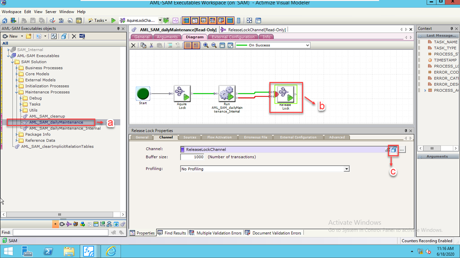The height and width of the screenshot is (258, 460).
Task: Select AML_SAM_dailyMaintenance_Internal in the tree
Action: 65,128
